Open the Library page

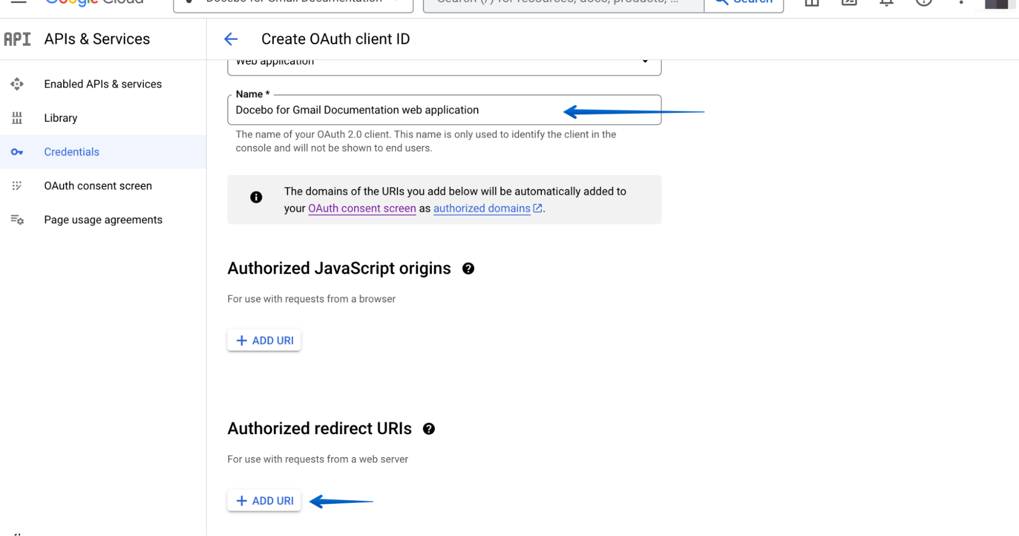point(61,118)
